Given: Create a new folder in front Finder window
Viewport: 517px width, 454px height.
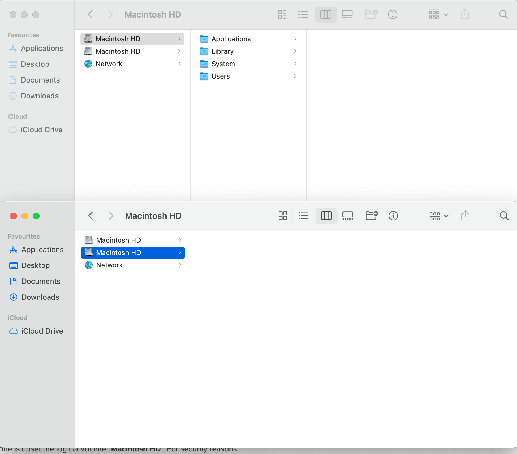Looking at the screenshot, I should [x=372, y=216].
